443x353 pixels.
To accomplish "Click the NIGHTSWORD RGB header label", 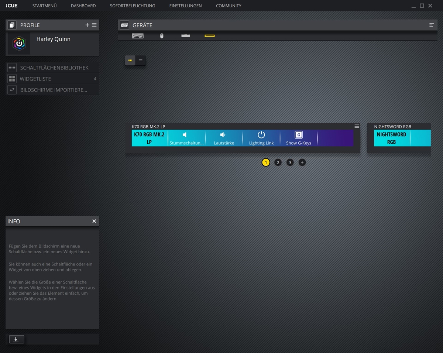I will (x=392, y=127).
